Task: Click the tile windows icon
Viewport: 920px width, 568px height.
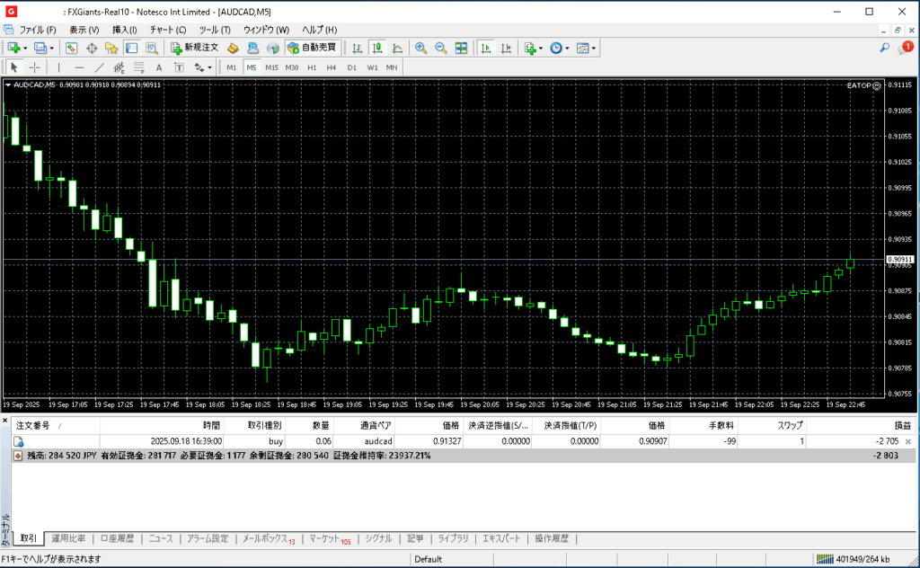Action: pyautogui.click(x=461, y=48)
